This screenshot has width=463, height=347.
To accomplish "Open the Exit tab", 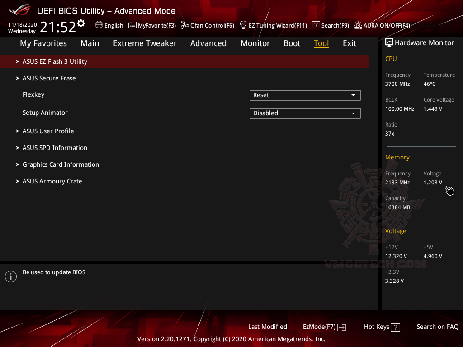I will 350,43.
